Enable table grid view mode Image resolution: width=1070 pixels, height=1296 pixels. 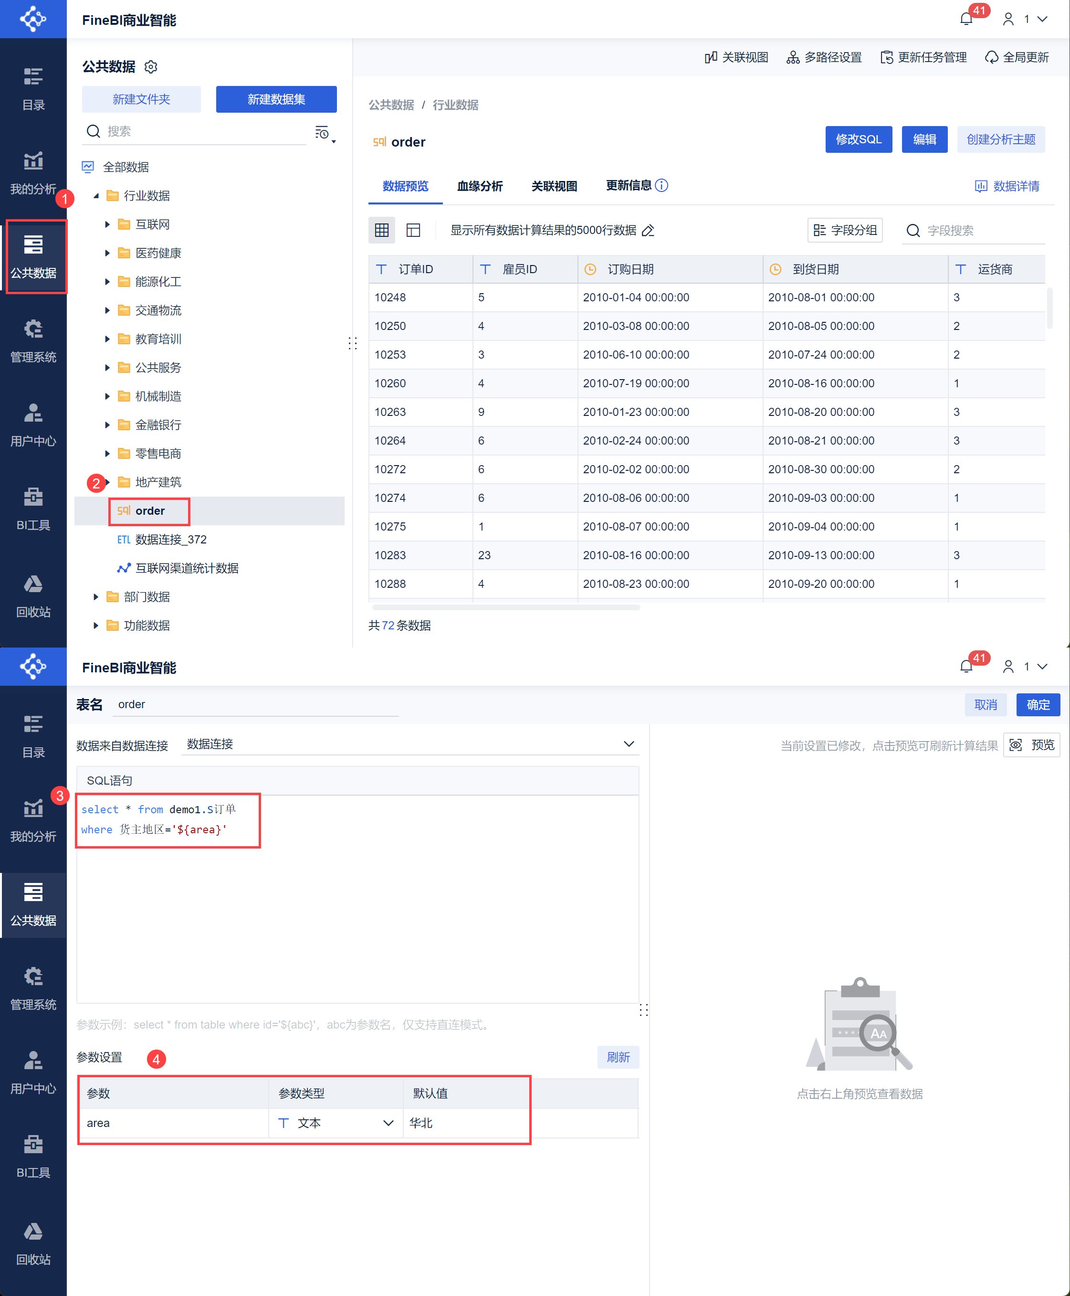pos(381,230)
